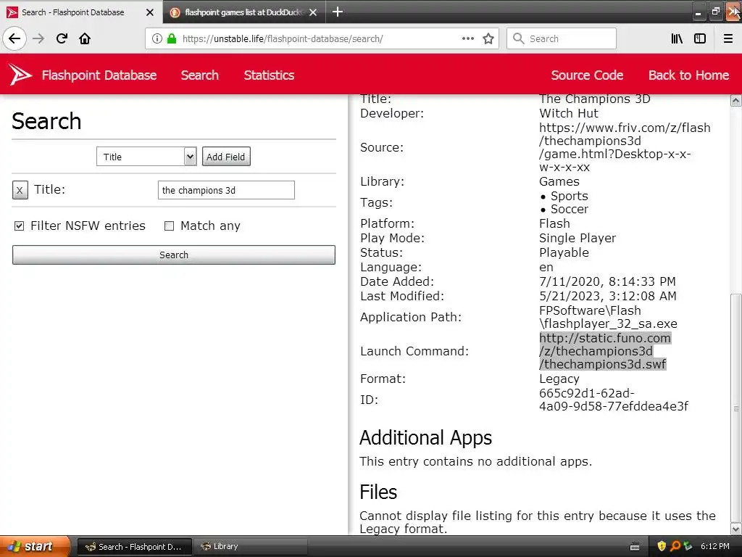Click the browser forward arrow
This screenshot has height=557, width=742.
tap(38, 38)
